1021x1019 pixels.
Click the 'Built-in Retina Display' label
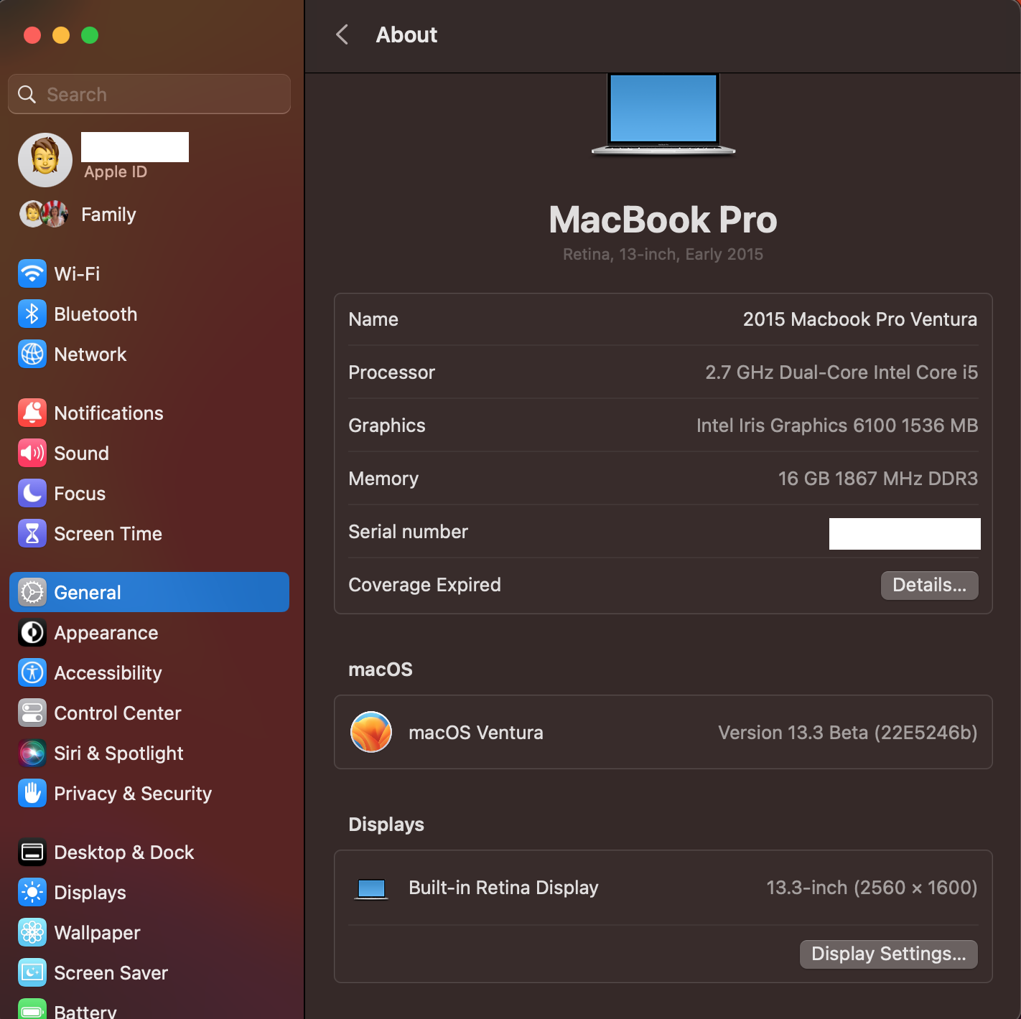[x=503, y=888]
